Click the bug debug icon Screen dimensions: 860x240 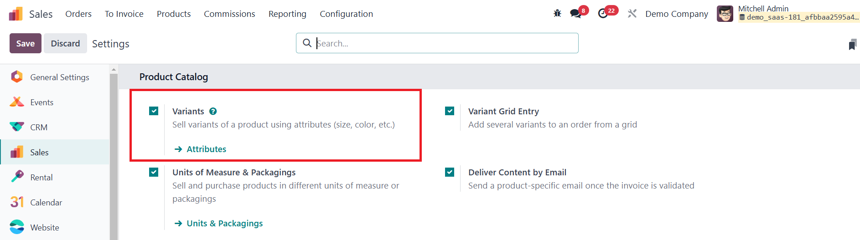point(557,14)
